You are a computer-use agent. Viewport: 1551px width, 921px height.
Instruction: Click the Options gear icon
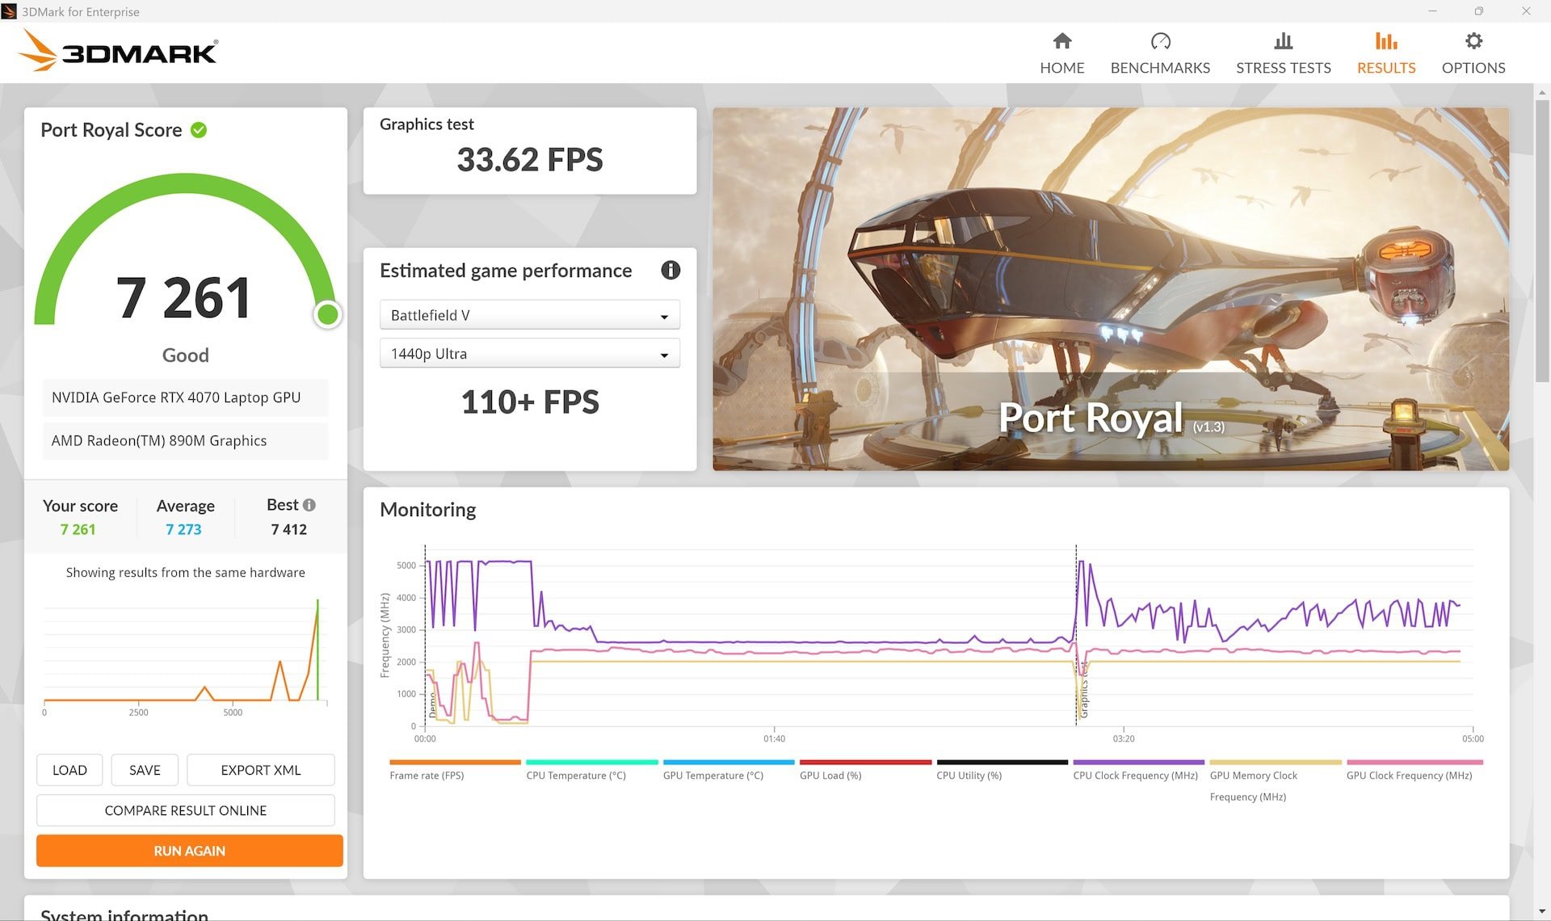pyautogui.click(x=1473, y=40)
